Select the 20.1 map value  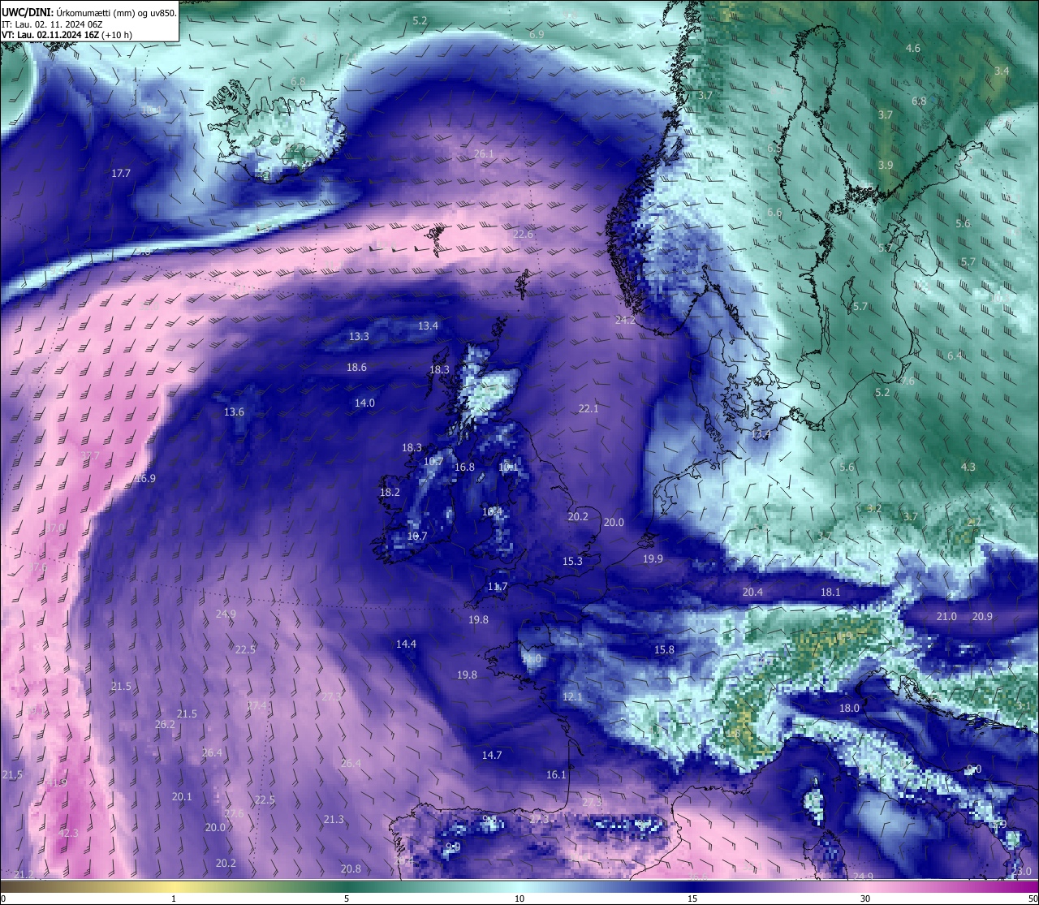coord(182,796)
